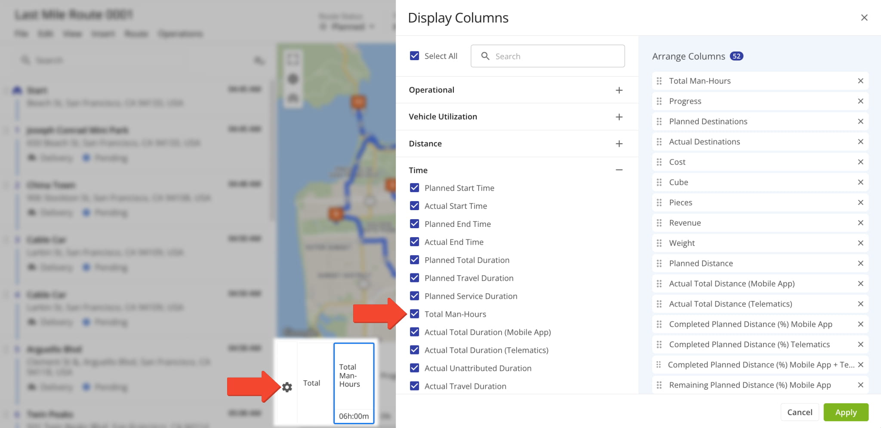
Task: Disable the Planned Start Time column
Action: 415,188
